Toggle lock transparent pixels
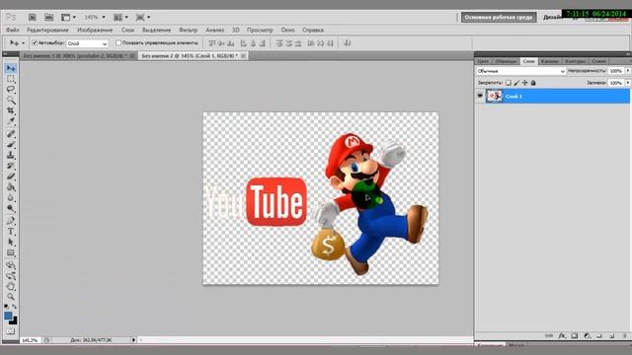 [509, 83]
